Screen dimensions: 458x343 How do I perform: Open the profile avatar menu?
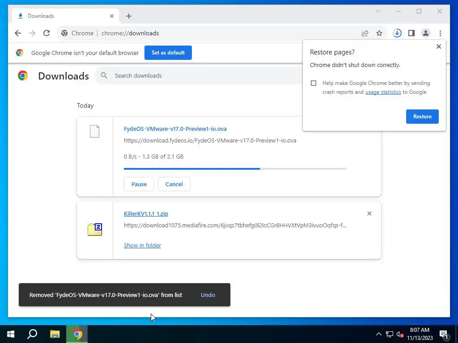tap(426, 33)
